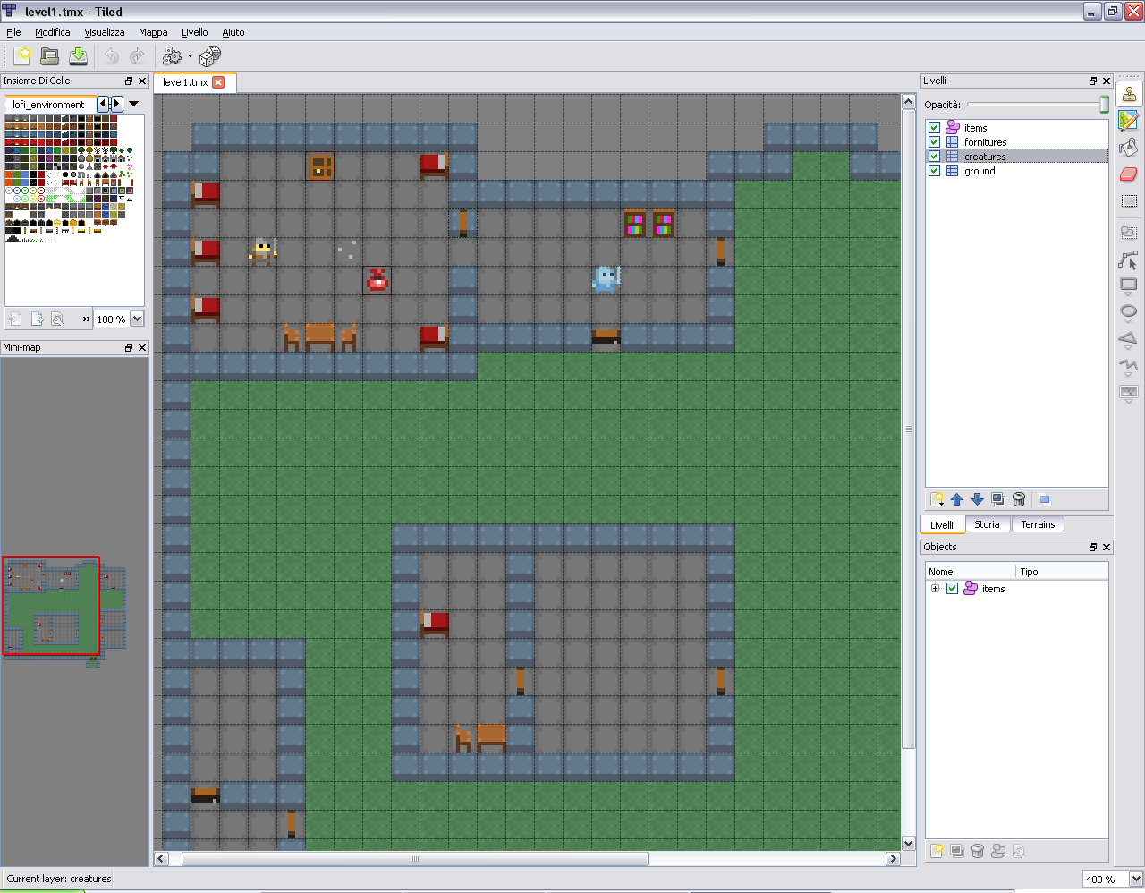Open the tileset zoom percent dropdown

[137, 319]
